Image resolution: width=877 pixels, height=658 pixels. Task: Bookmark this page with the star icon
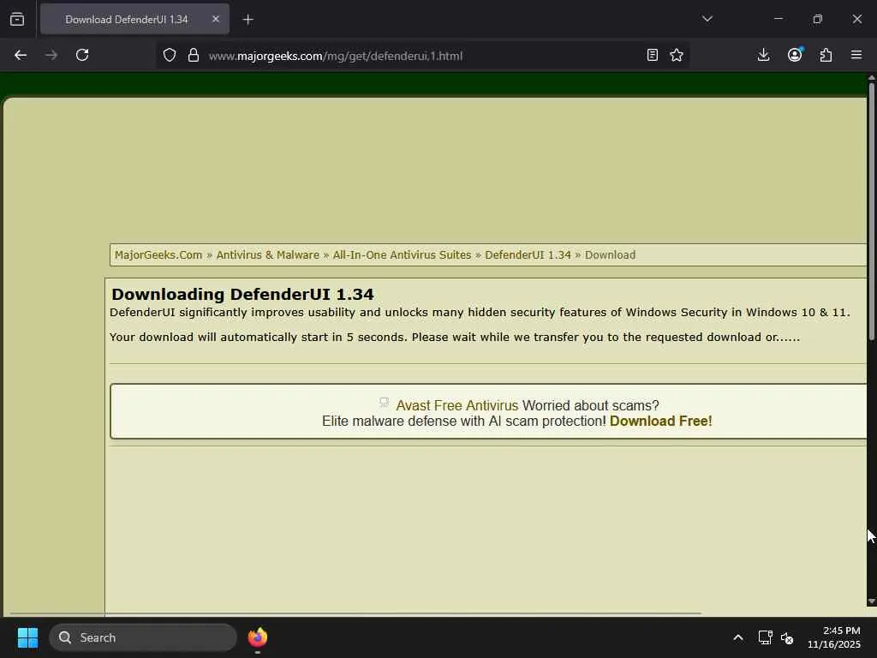tap(677, 55)
